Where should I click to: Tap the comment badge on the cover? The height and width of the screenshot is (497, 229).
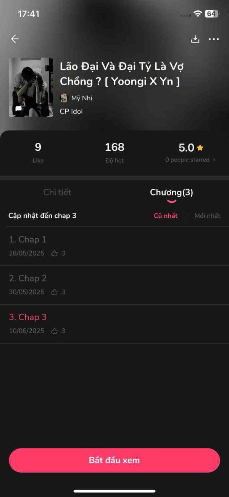[18, 109]
